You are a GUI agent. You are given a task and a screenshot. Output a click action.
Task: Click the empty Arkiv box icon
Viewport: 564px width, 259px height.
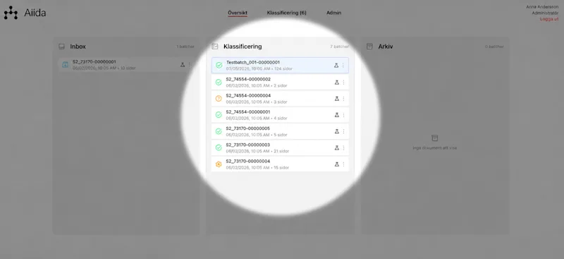tap(435, 138)
